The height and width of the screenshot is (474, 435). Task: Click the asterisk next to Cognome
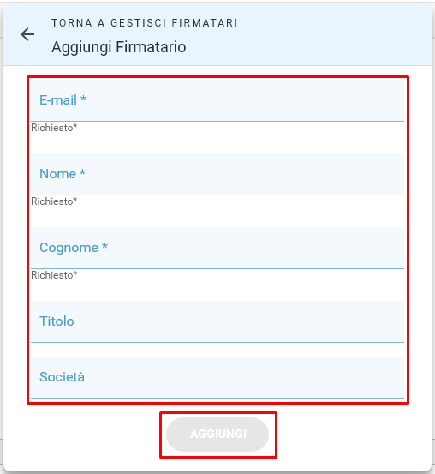tap(104, 246)
